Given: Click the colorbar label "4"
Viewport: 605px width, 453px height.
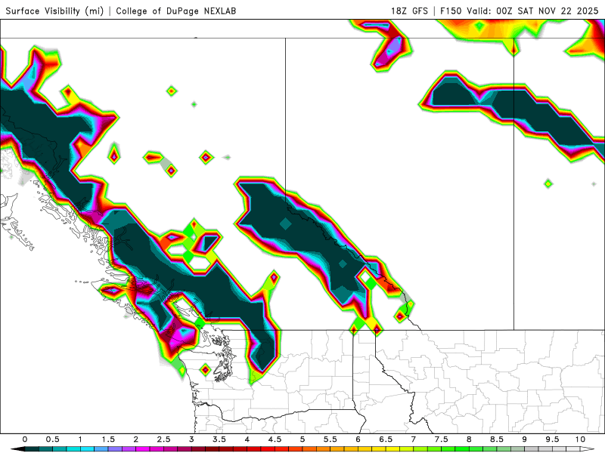Looking at the screenshot, I should pyautogui.click(x=247, y=439).
